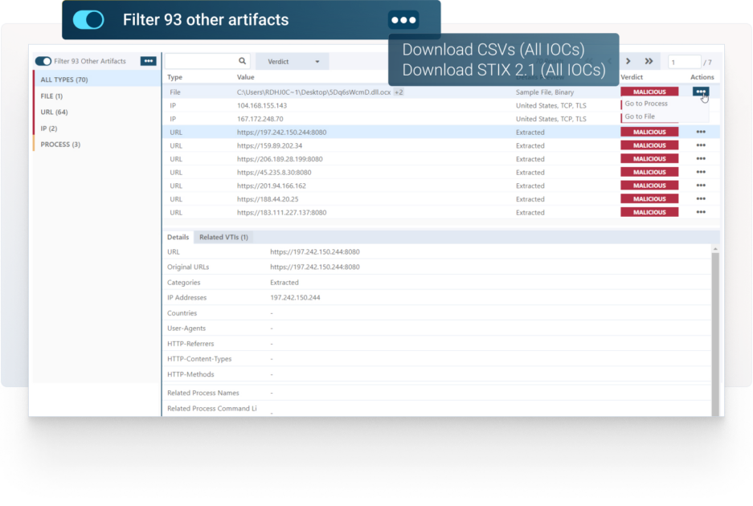Image resolution: width=753 pixels, height=506 pixels.
Task: Disable the Filter 93 Other Artifacts sidebar toggle
Action: click(42, 60)
